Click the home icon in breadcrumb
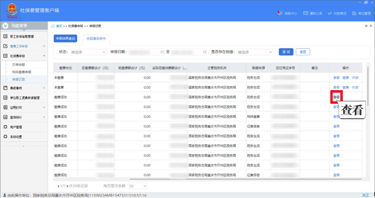 coord(53,26)
